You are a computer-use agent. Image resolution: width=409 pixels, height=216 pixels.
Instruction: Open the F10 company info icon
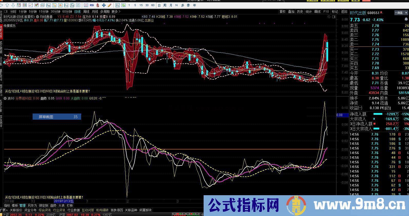48,5
